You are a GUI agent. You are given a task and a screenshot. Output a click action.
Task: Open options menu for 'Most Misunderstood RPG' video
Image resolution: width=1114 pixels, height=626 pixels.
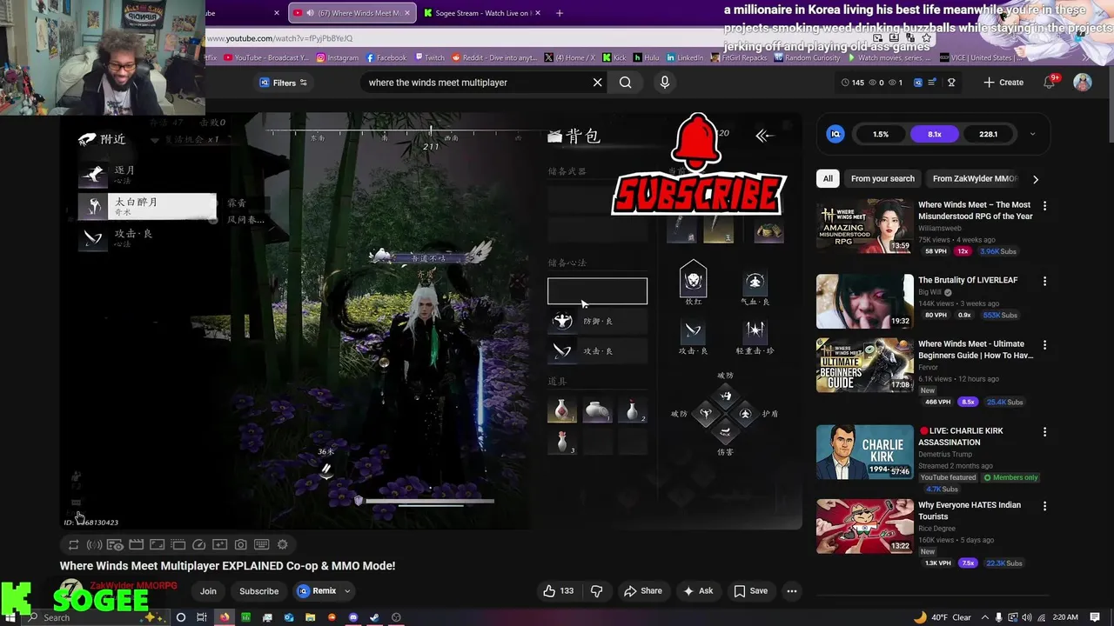coord(1045,206)
